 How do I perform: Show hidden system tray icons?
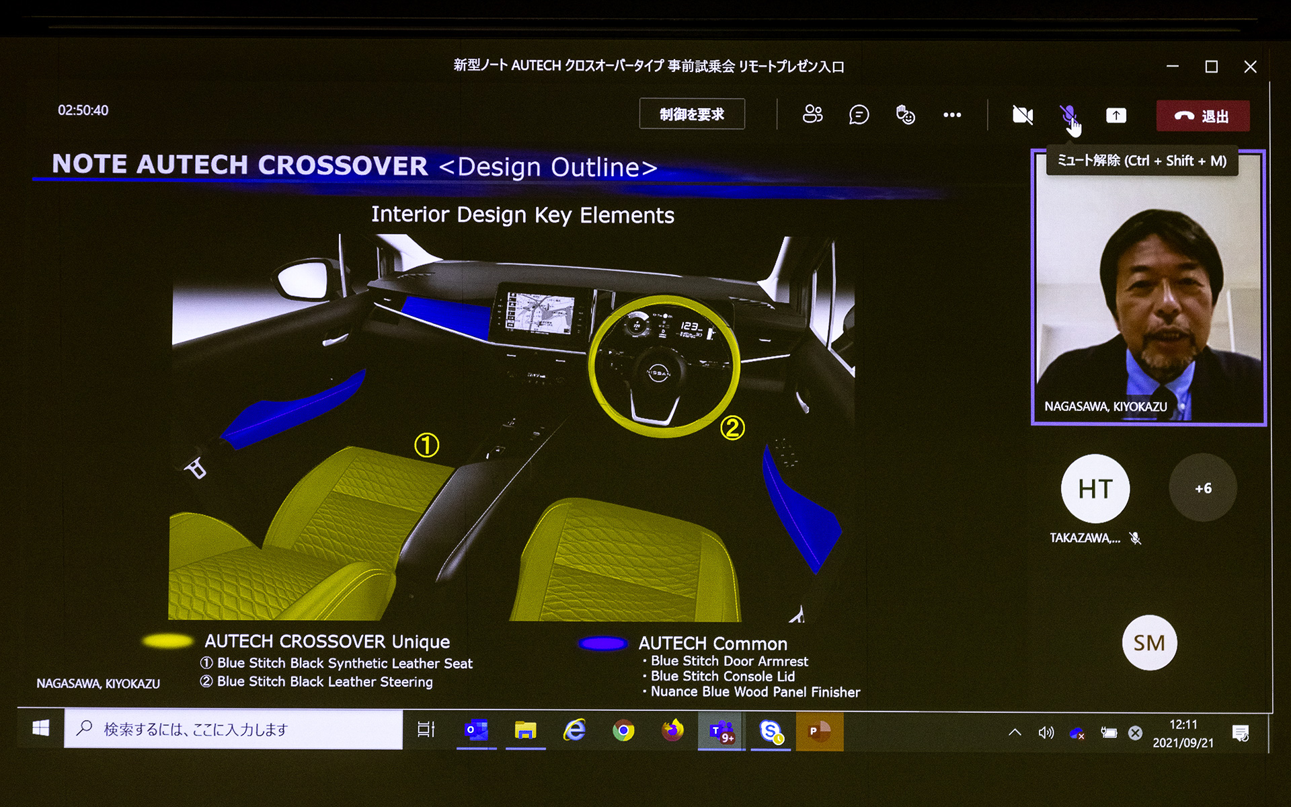tap(1015, 732)
